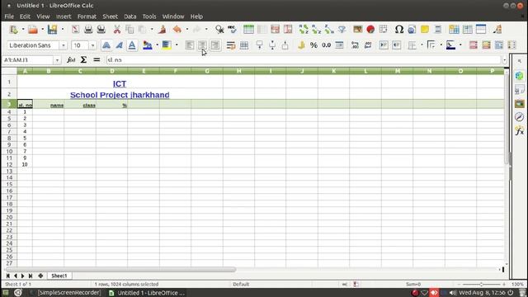Click the New document icon
Screen dimensions: 528x297
pos(14,30)
